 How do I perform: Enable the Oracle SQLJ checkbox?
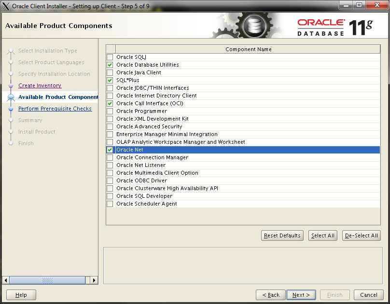(x=110, y=57)
